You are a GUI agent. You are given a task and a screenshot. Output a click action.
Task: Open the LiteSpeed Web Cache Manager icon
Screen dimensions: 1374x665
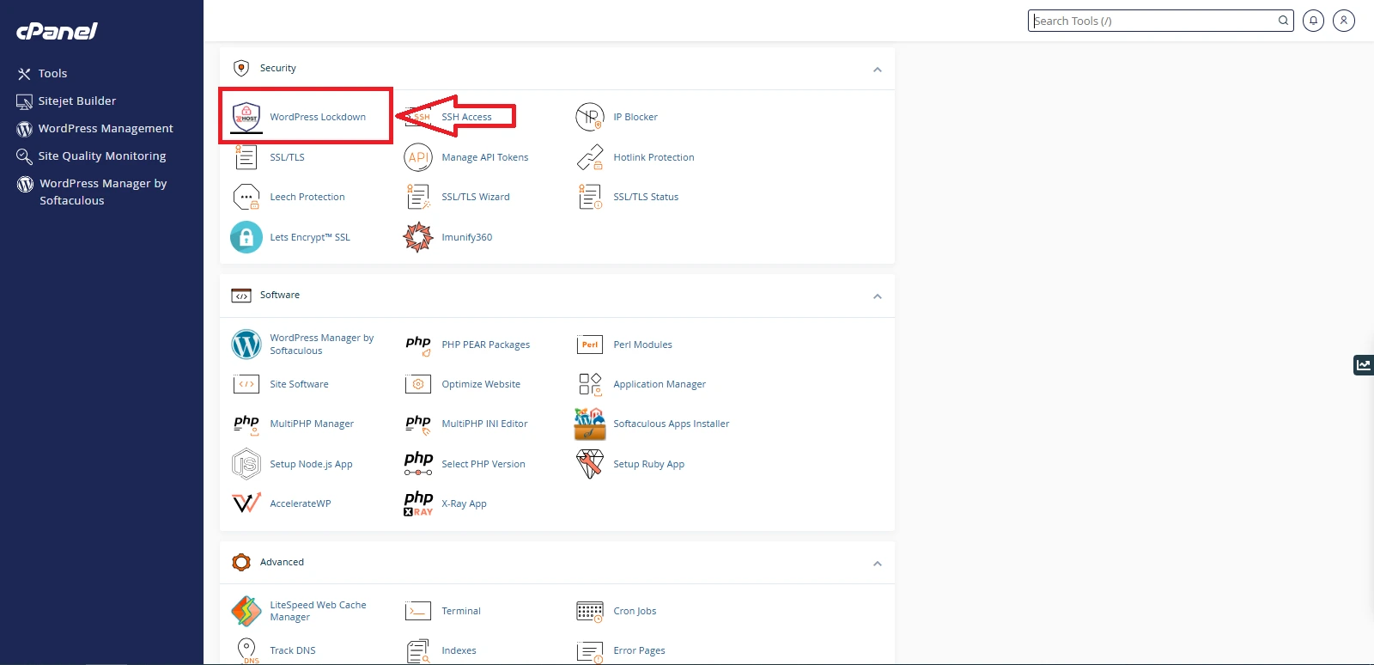246,611
